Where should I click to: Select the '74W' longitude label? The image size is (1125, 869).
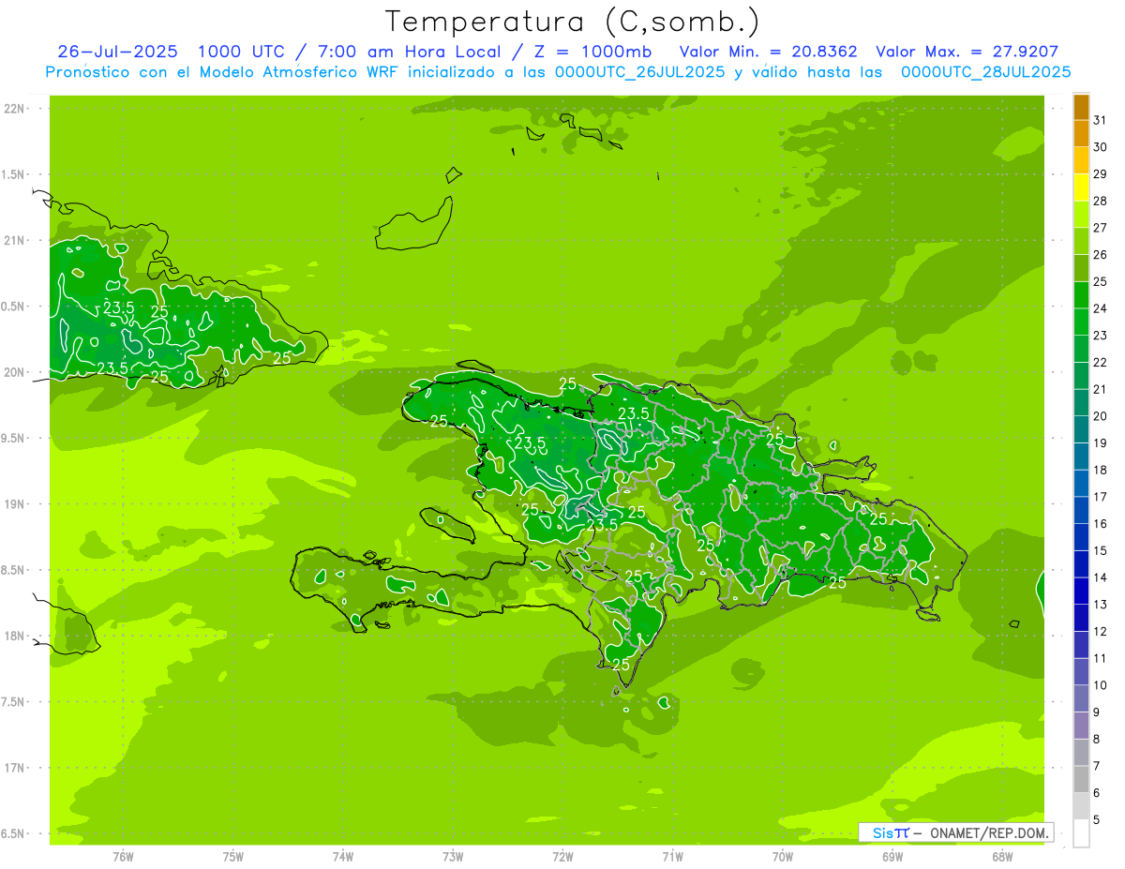tap(342, 856)
